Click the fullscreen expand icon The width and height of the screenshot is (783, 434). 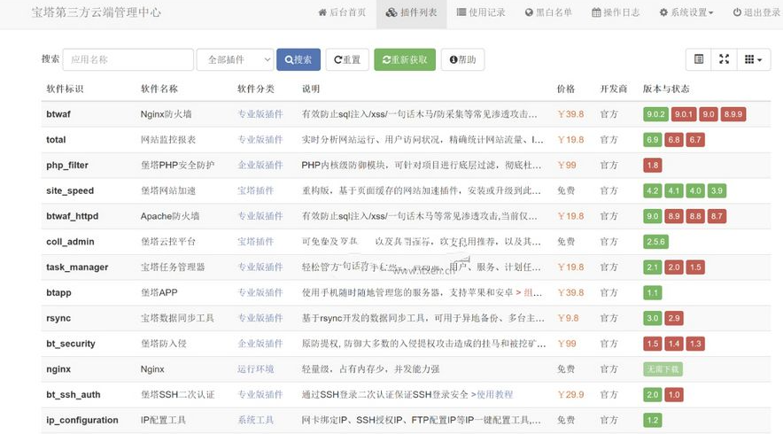point(724,59)
